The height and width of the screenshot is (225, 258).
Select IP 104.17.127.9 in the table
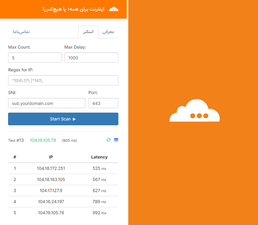pyautogui.click(x=51, y=191)
